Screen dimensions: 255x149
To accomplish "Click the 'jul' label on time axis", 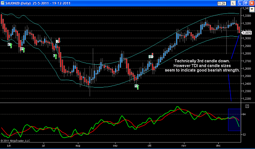I will 43,146.
